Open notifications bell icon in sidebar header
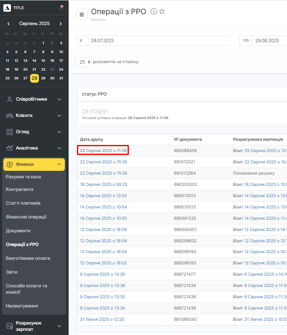This screenshot has height=335, width=287. (x=61, y=8)
